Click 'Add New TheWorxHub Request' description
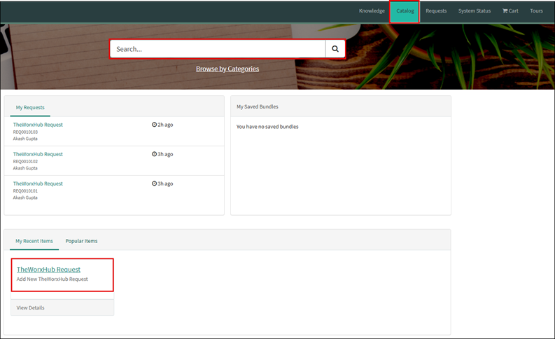The height and width of the screenshot is (339, 555). coord(52,279)
